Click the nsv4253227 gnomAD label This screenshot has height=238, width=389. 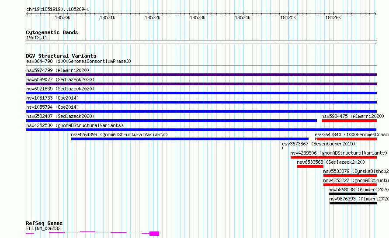point(356,180)
